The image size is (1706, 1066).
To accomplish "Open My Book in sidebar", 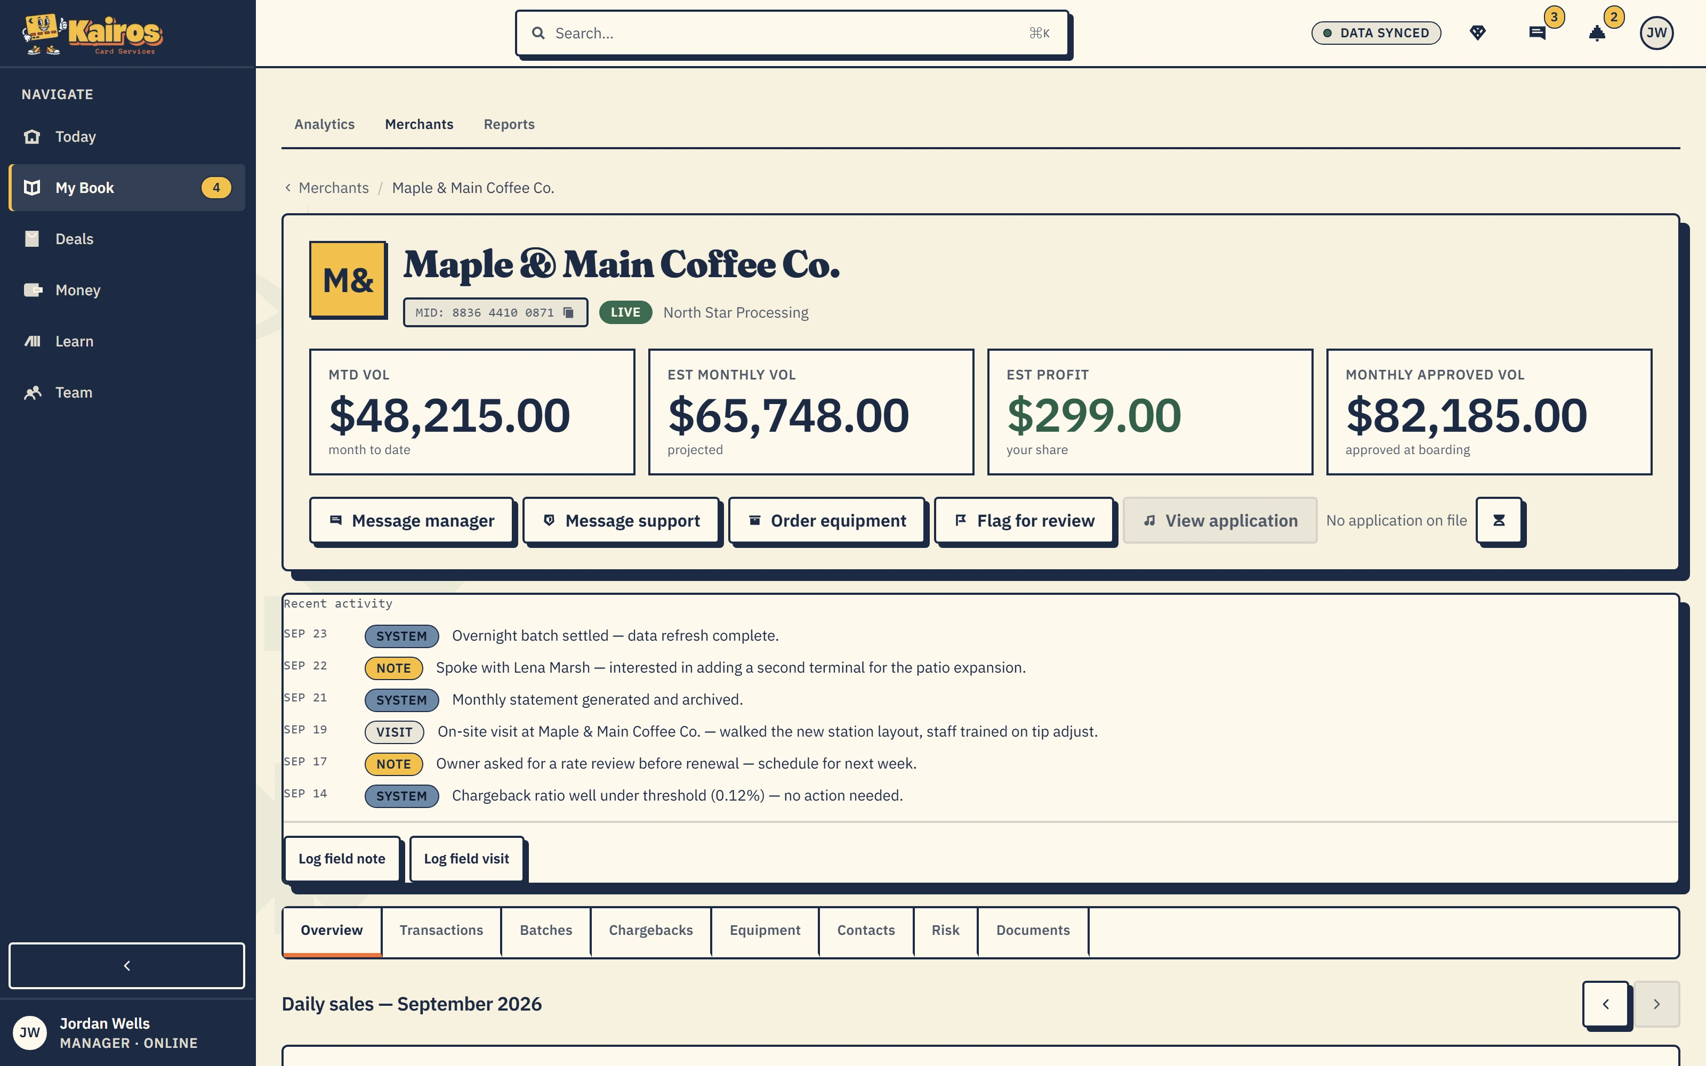I will pyautogui.click(x=127, y=188).
